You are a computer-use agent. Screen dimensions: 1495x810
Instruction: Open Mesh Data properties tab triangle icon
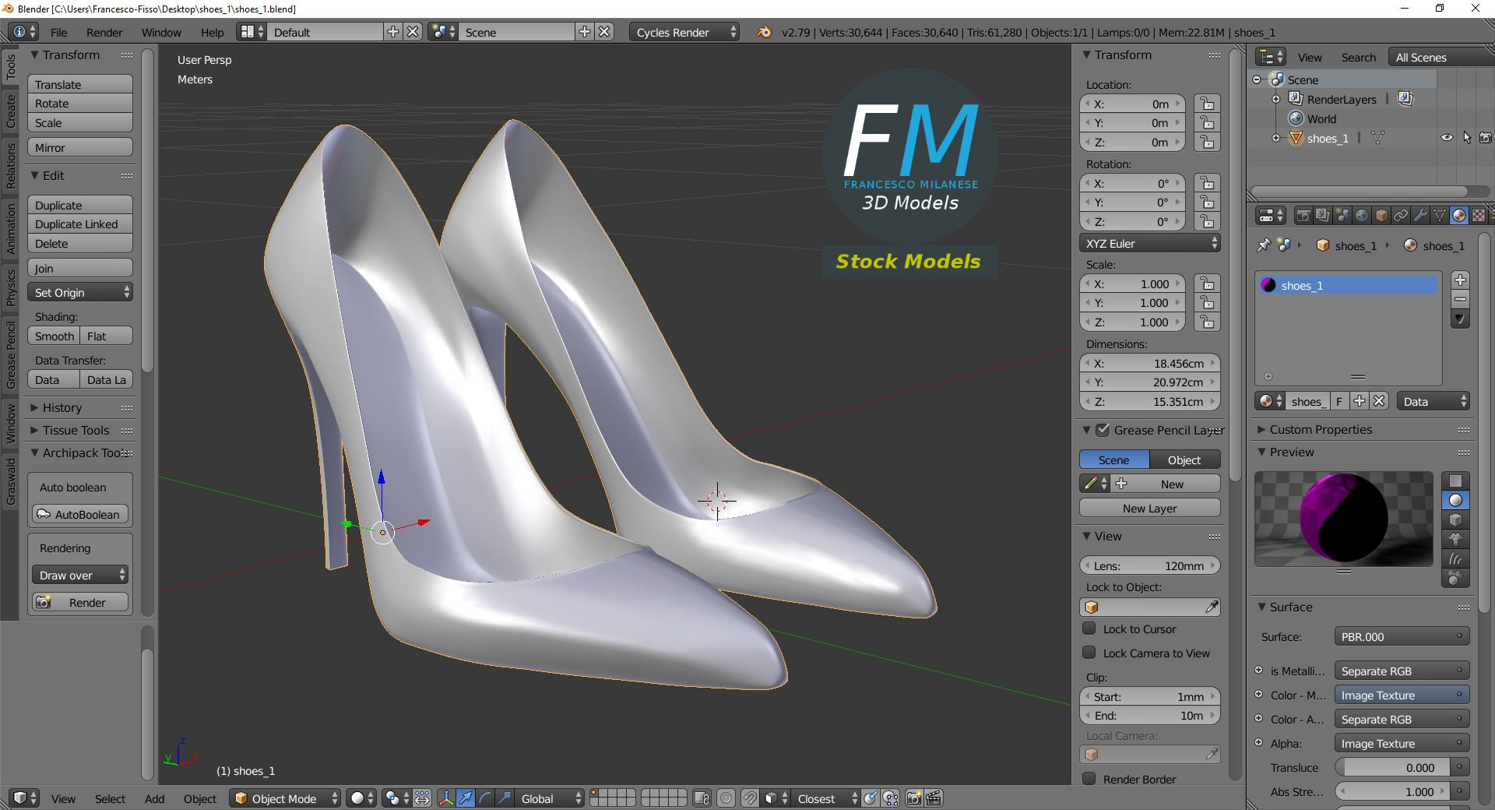1440,216
